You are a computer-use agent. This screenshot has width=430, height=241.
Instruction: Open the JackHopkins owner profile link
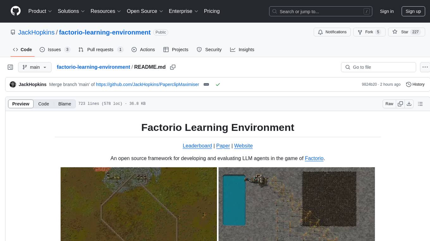point(36,32)
